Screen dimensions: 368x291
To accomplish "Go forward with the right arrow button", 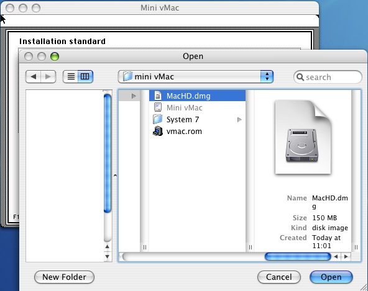I will [x=48, y=76].
